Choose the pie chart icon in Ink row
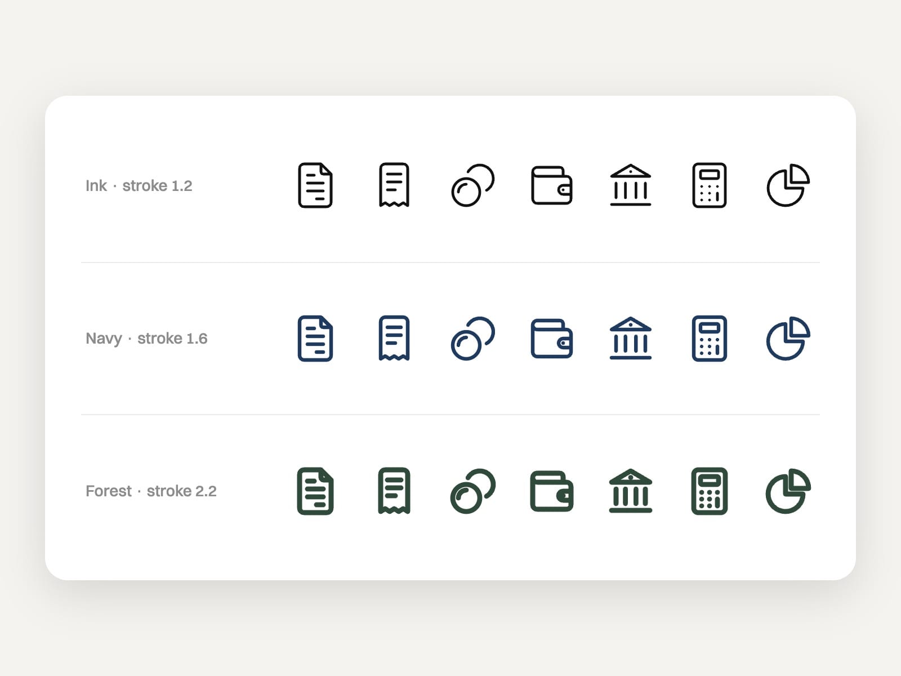This screenshot has width=901, height=676. [x=788, y=185]
